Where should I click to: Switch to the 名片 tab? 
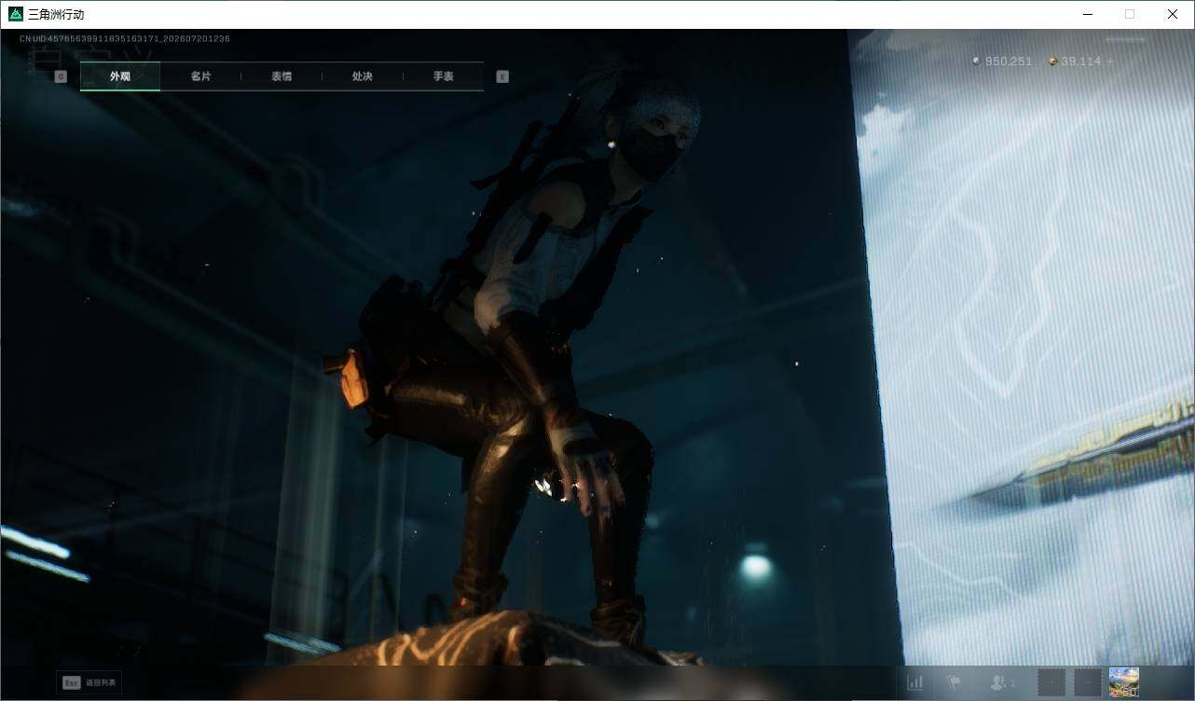[200, 76]
